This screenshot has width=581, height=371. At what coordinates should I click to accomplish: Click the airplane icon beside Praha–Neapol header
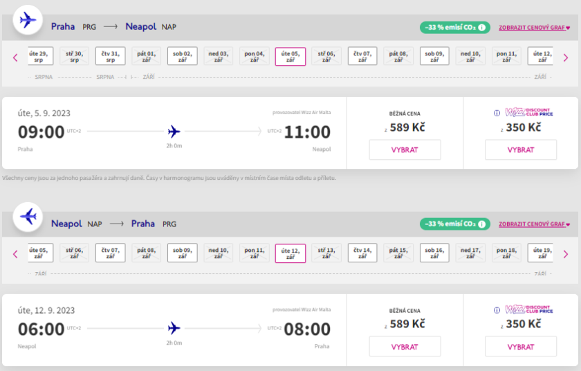[x=28, y=20]
